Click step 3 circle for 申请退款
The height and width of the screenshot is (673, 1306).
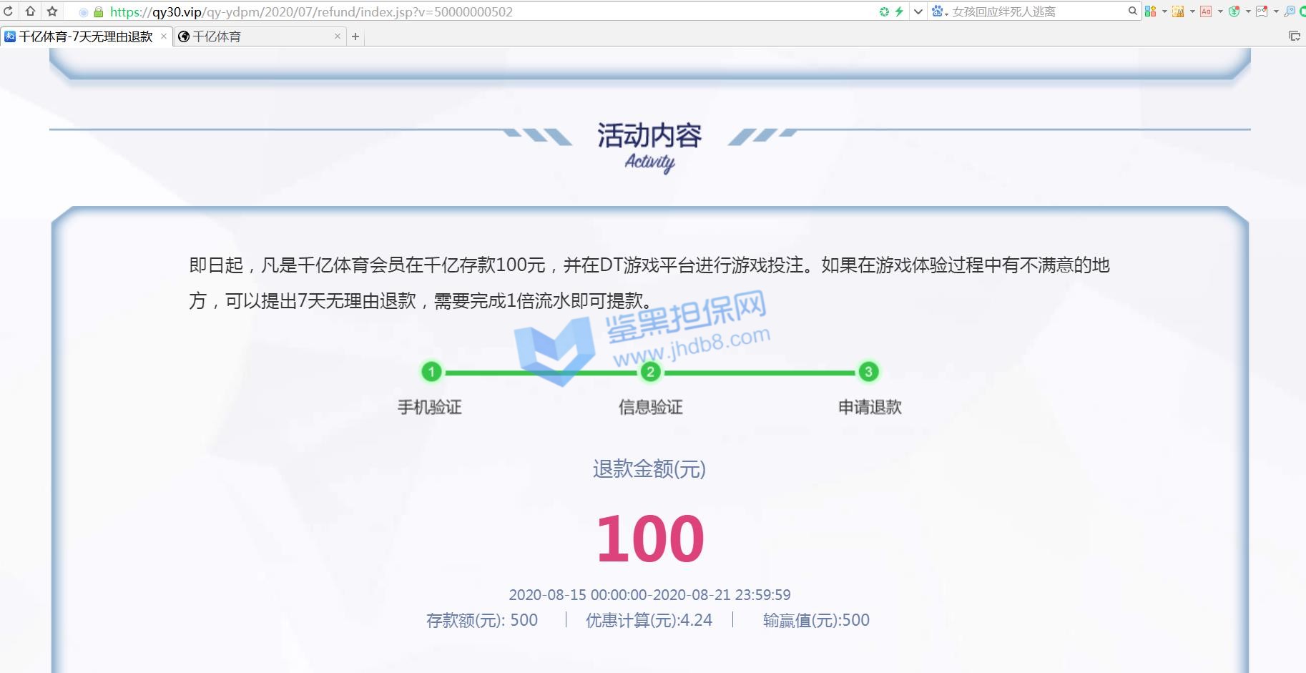(868, 372)
